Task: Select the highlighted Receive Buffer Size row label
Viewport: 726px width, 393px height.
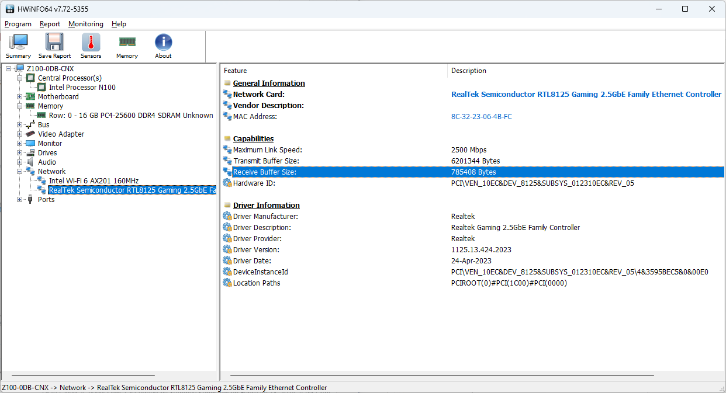Action: pyautogui.click(x=264, y=172)
